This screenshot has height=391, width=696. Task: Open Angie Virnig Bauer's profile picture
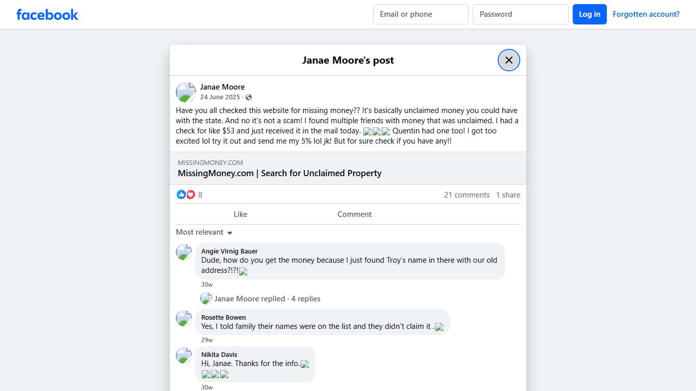click(x=183, y=252)
